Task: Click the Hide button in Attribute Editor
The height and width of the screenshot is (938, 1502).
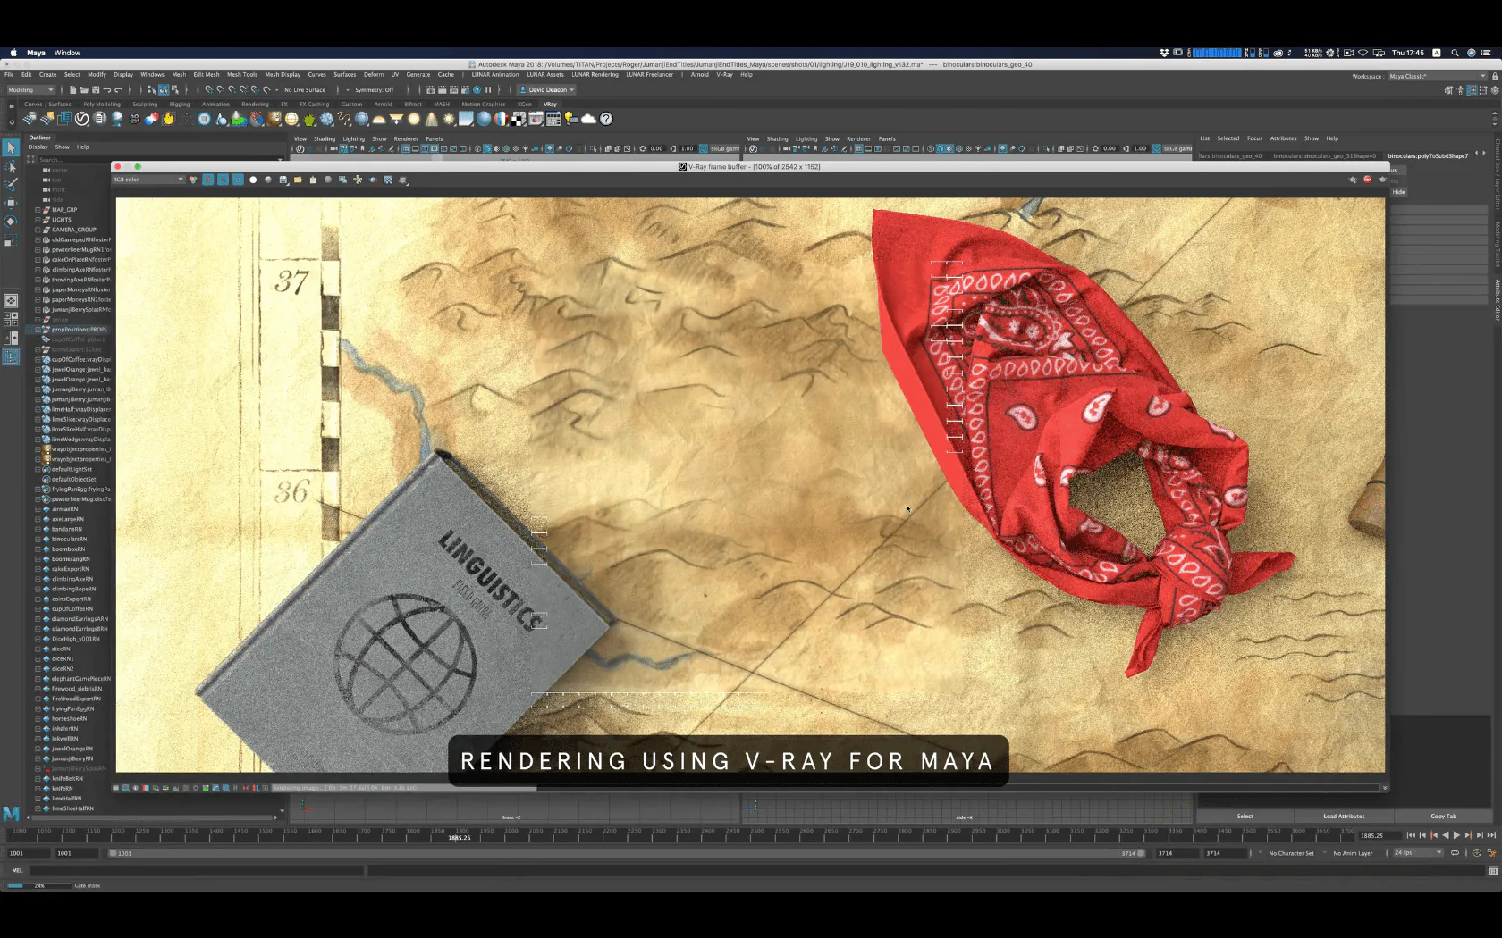Action: coord(1398,192)
